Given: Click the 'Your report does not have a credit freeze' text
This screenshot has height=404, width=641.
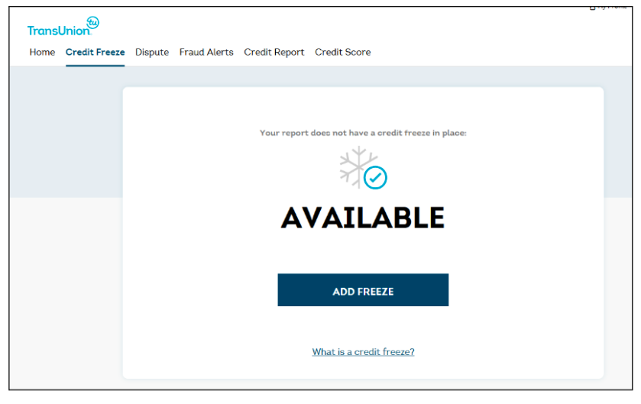Looking at the screenshot, I should point(363,133).
